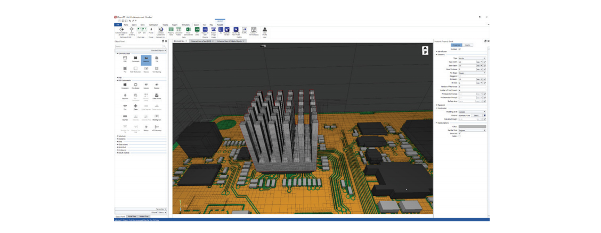Open the Standard Objects library selector
Screen dimensions: 601x233
click(x=141, y=50)
